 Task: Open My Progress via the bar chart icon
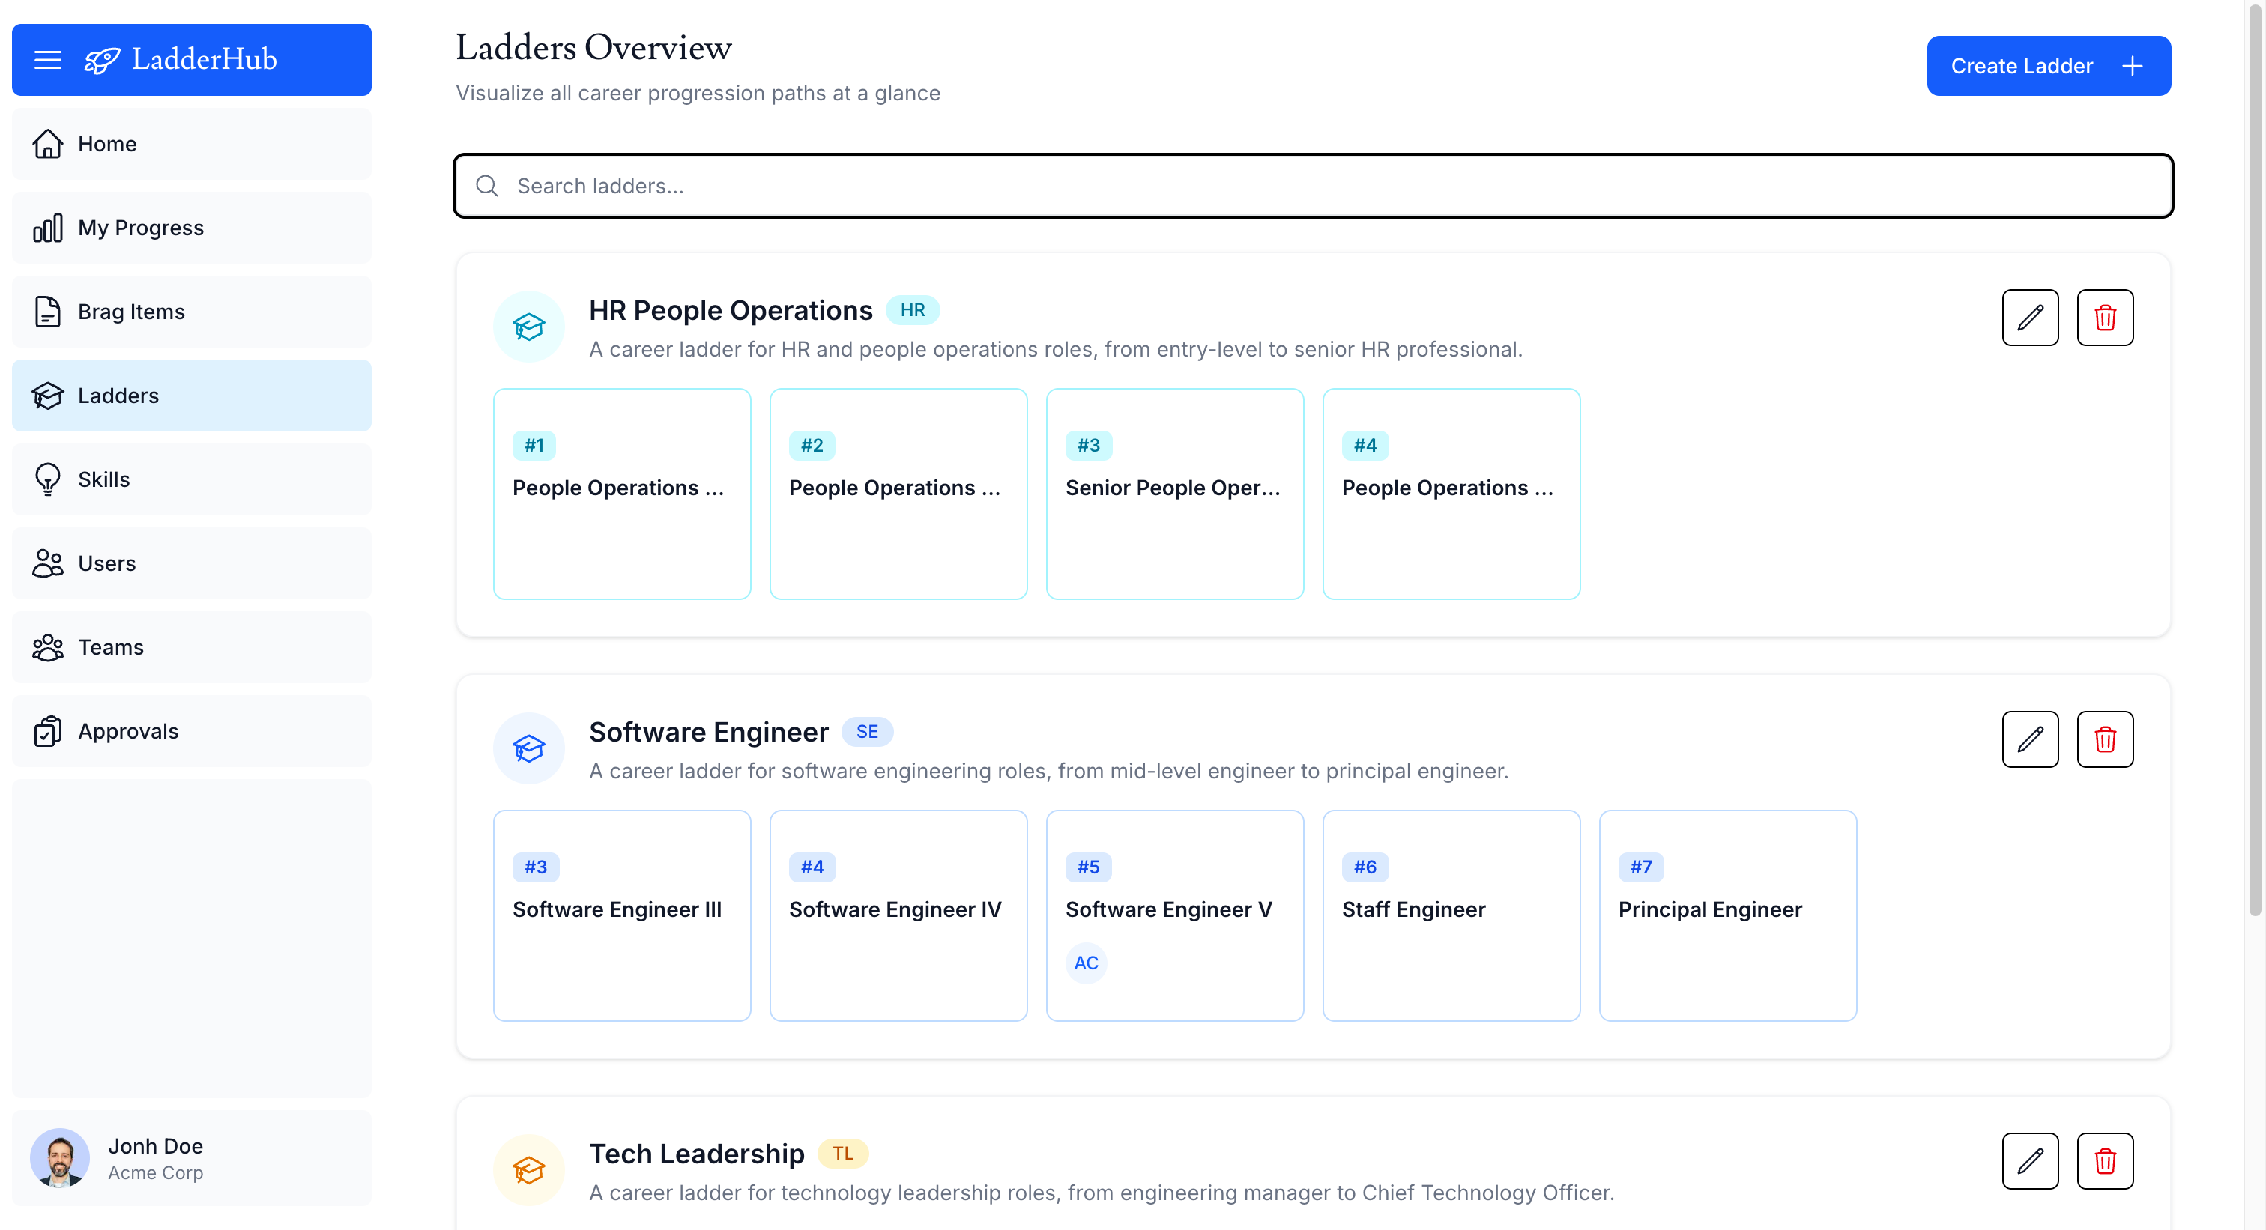pos(47,227)
